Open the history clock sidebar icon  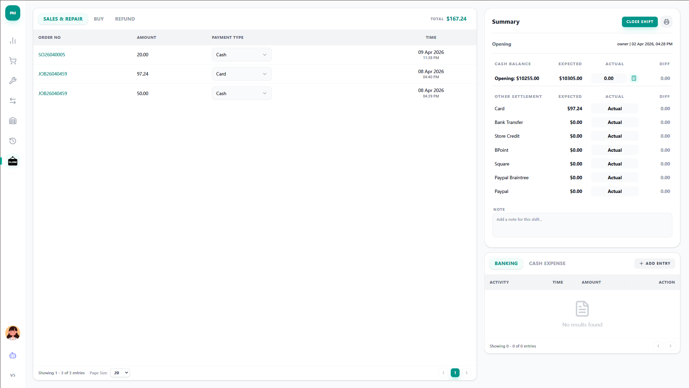pos(13,141)
